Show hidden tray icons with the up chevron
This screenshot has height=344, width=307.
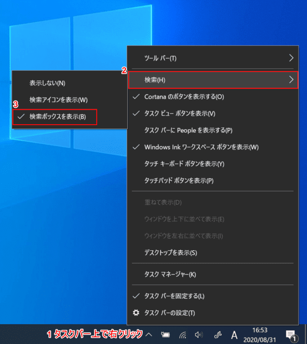point(149,335)
